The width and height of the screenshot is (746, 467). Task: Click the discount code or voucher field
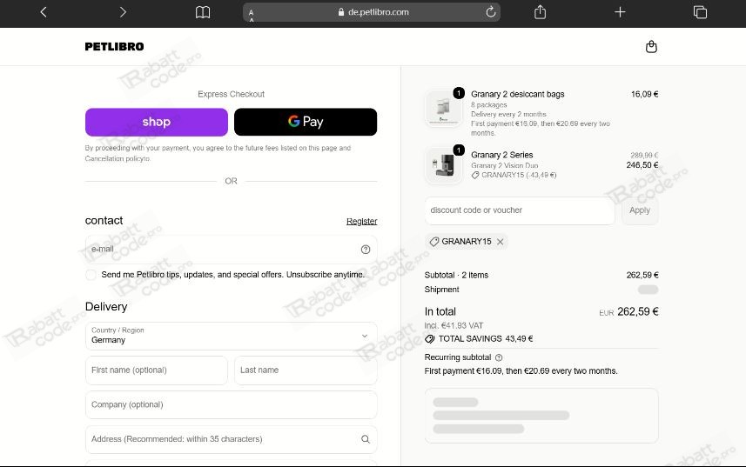click(x=520, y=210)
